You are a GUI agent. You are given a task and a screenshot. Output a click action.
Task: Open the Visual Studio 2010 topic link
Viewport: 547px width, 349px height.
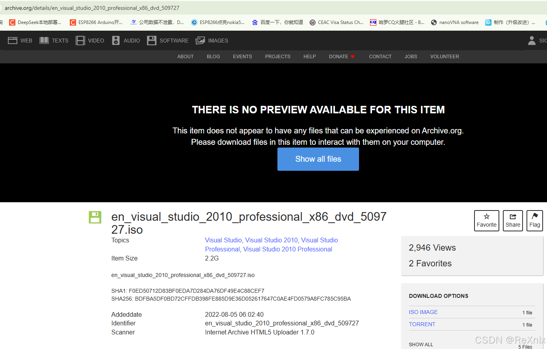click(x=272, y=240)
